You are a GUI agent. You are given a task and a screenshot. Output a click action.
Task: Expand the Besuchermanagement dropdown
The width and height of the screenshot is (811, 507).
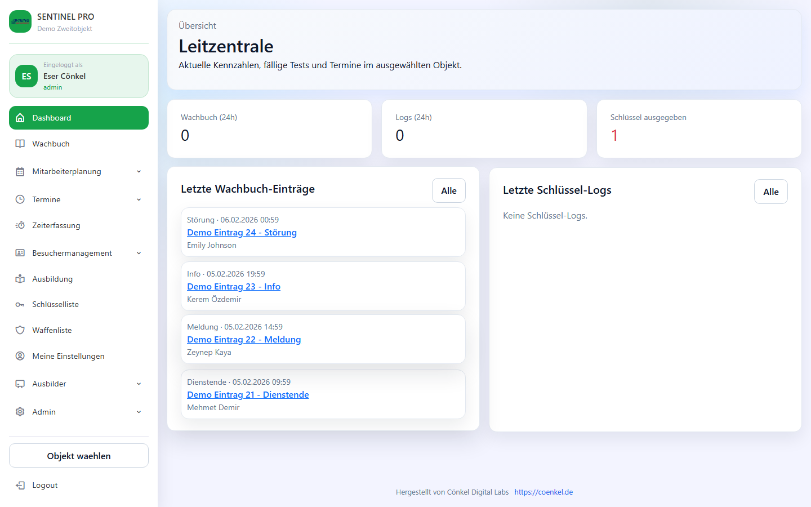point(139,252)
